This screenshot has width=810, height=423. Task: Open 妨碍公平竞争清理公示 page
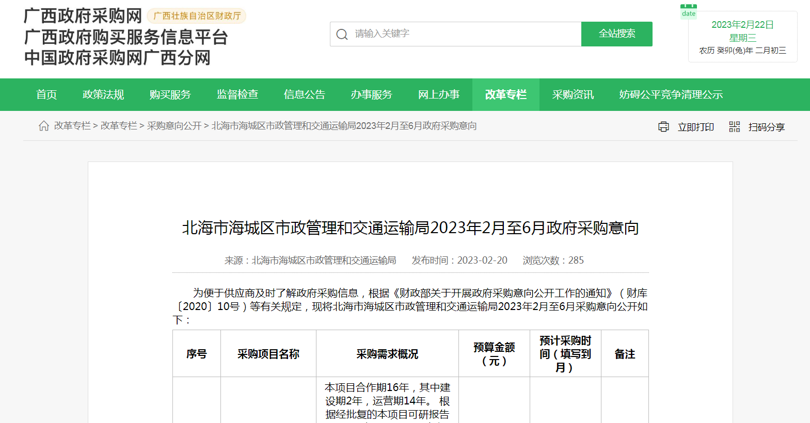(x=671, y=95)
